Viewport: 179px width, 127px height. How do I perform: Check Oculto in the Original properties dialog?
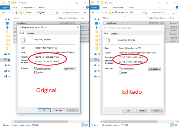coord(36,72)
